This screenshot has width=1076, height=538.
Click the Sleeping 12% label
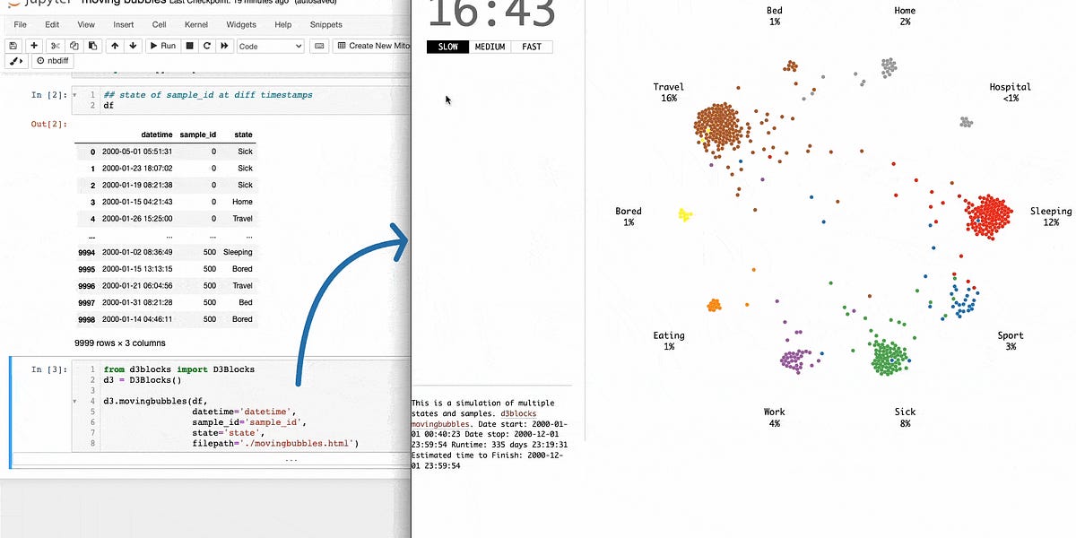pos(1050,216)
